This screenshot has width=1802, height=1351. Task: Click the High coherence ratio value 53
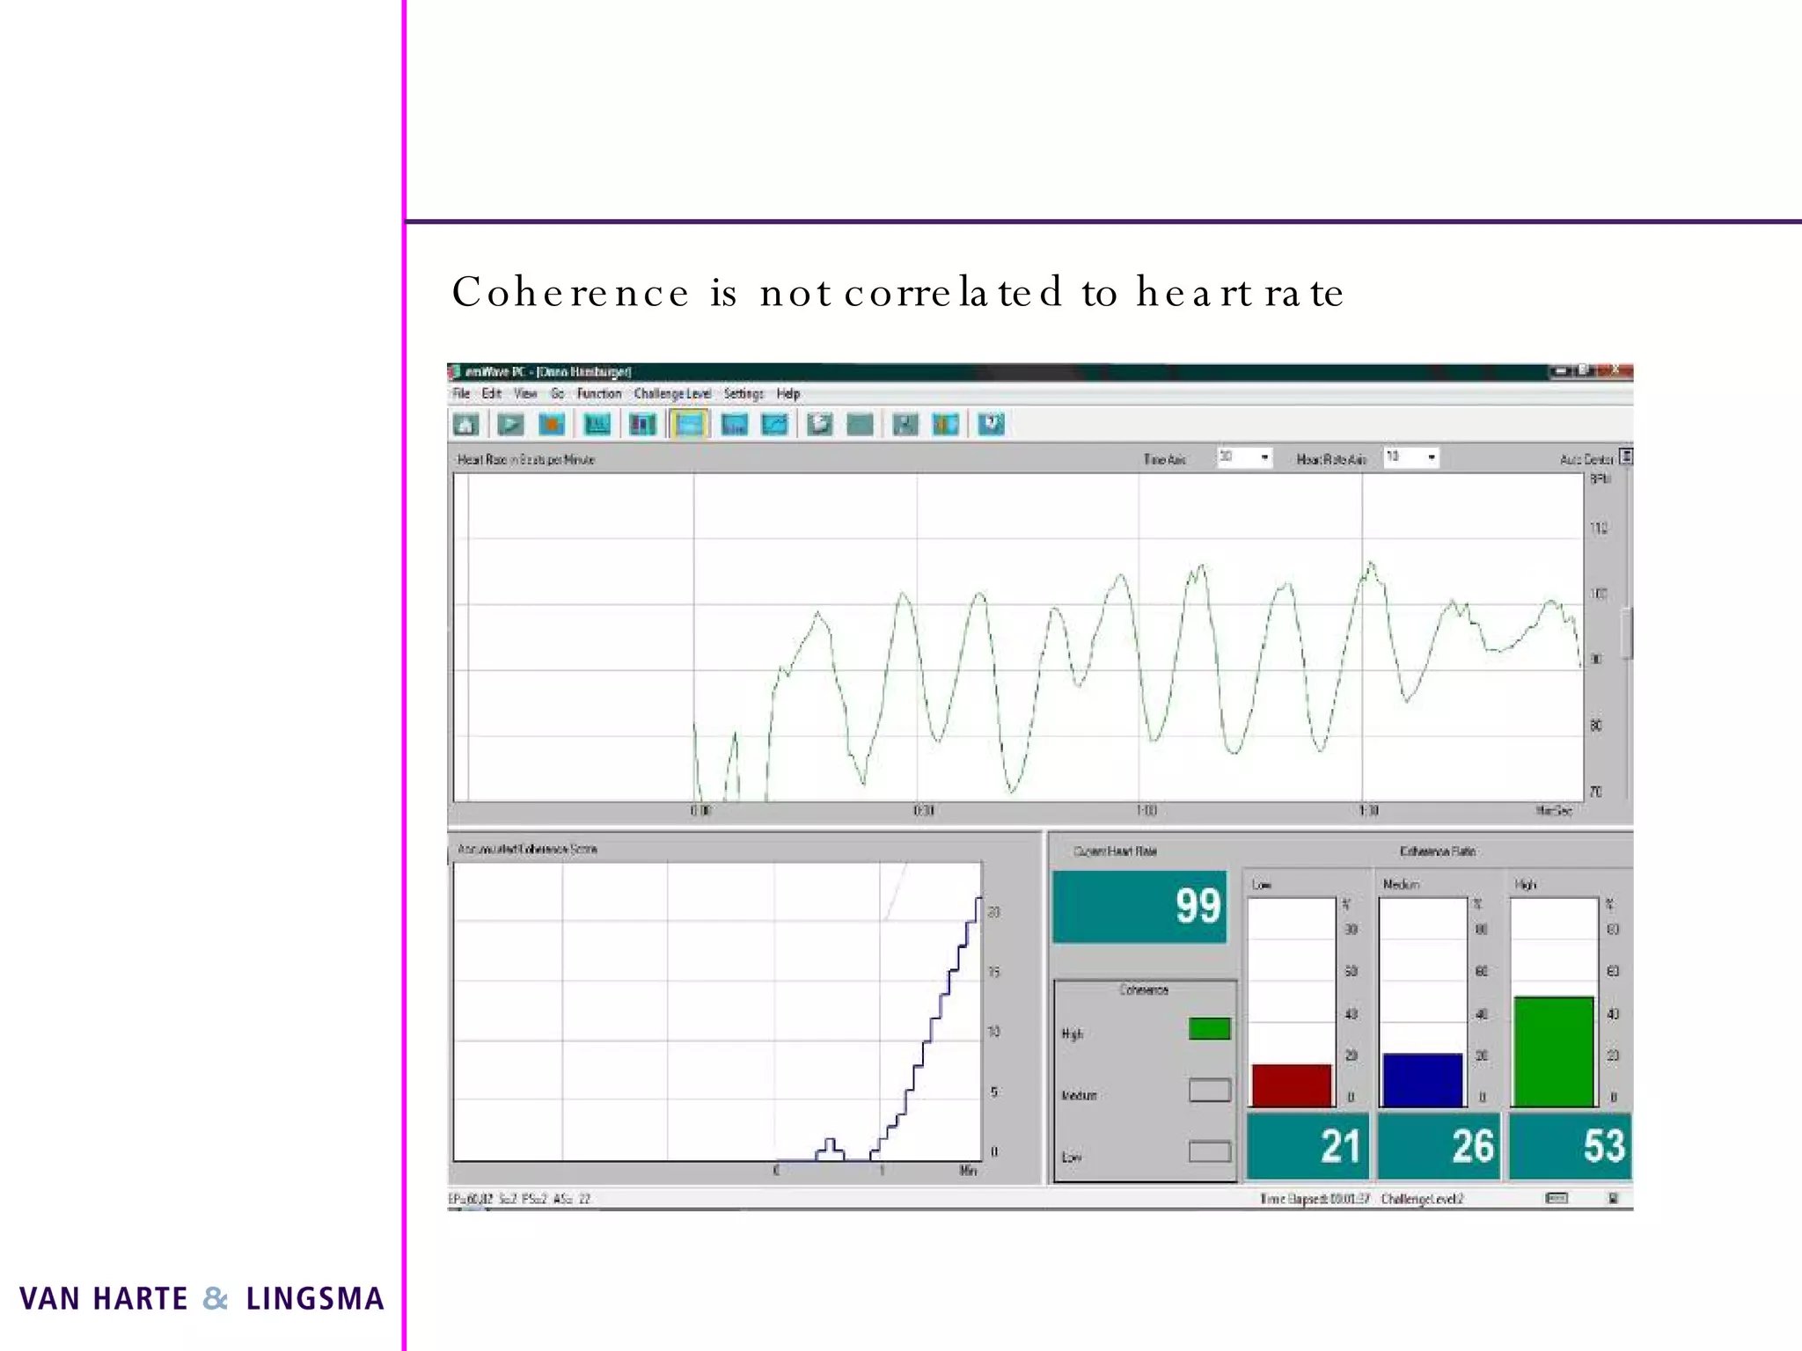[x=1570, y=1146]
